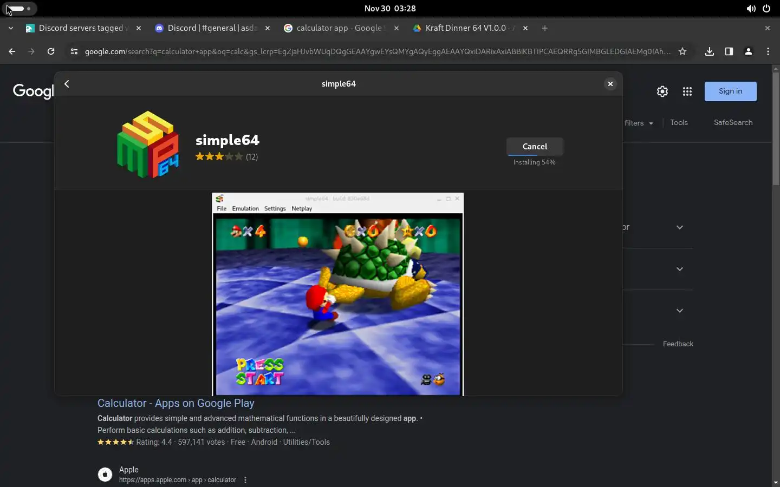Close the Kraft Dinner 64 tab
Viewport: 780px width, 487px height.
pyautogui.click(x=525, y=28)
